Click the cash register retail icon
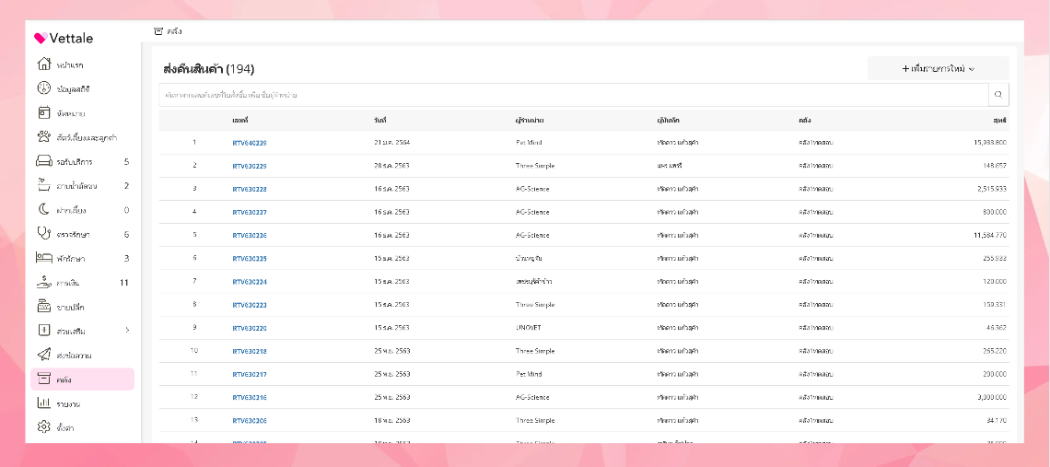Screen dimensions: 1050x467 (x=42, y=306)
